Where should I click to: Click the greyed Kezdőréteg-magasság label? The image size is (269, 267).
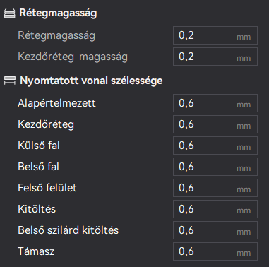coord(73,57)
